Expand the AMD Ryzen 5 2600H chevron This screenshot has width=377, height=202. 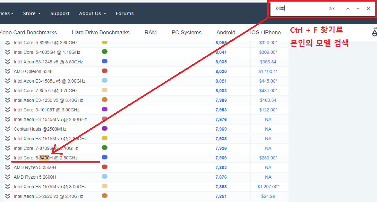[8, 177]
